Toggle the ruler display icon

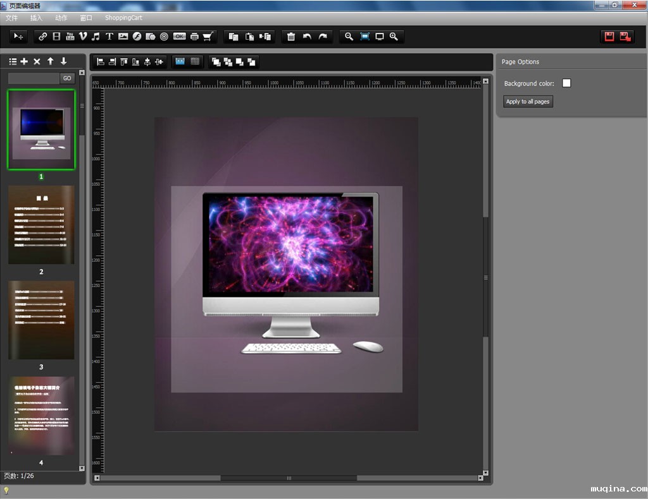pyautogui.click(x=180, y=61)
